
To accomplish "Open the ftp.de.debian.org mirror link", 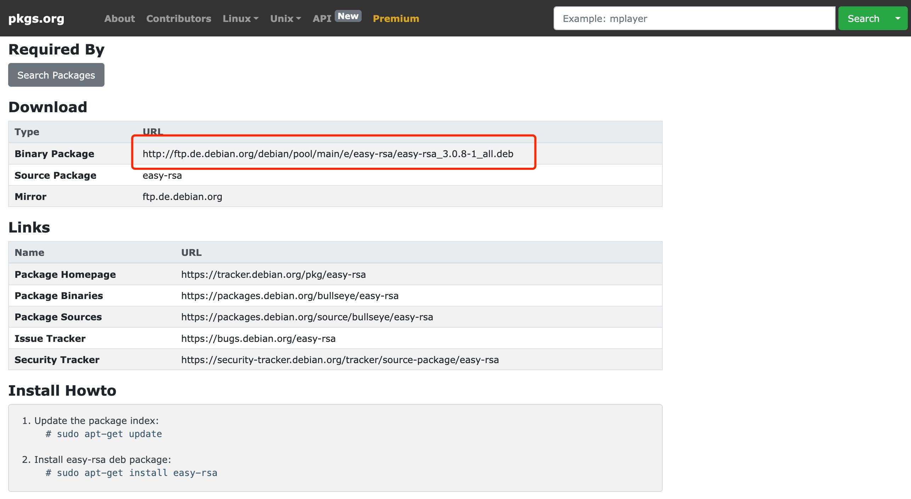I will pyautogui.click(x=182, y=196).
